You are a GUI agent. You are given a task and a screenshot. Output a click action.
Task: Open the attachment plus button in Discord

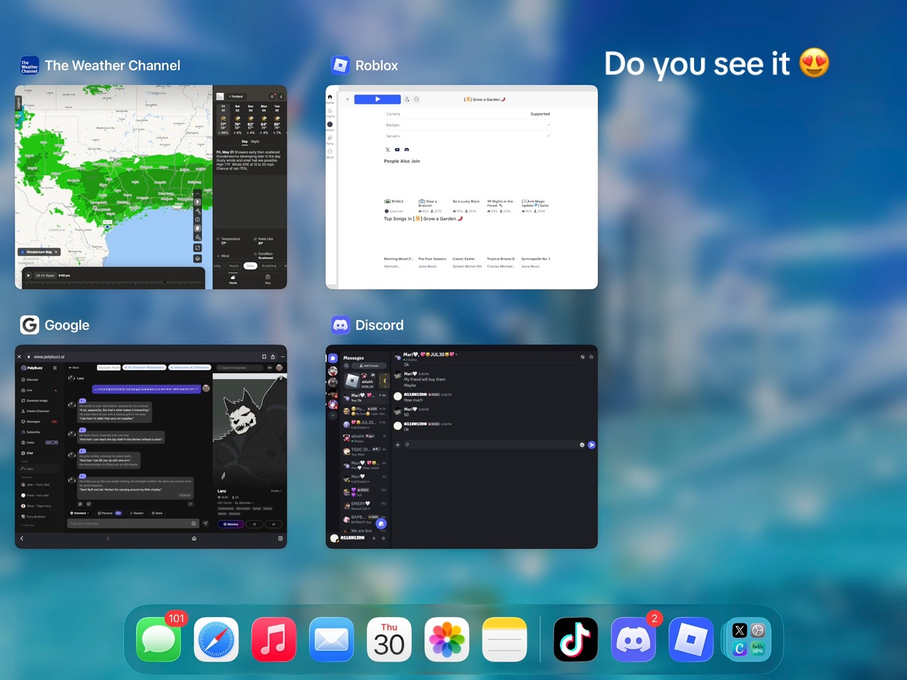point(397,445)
